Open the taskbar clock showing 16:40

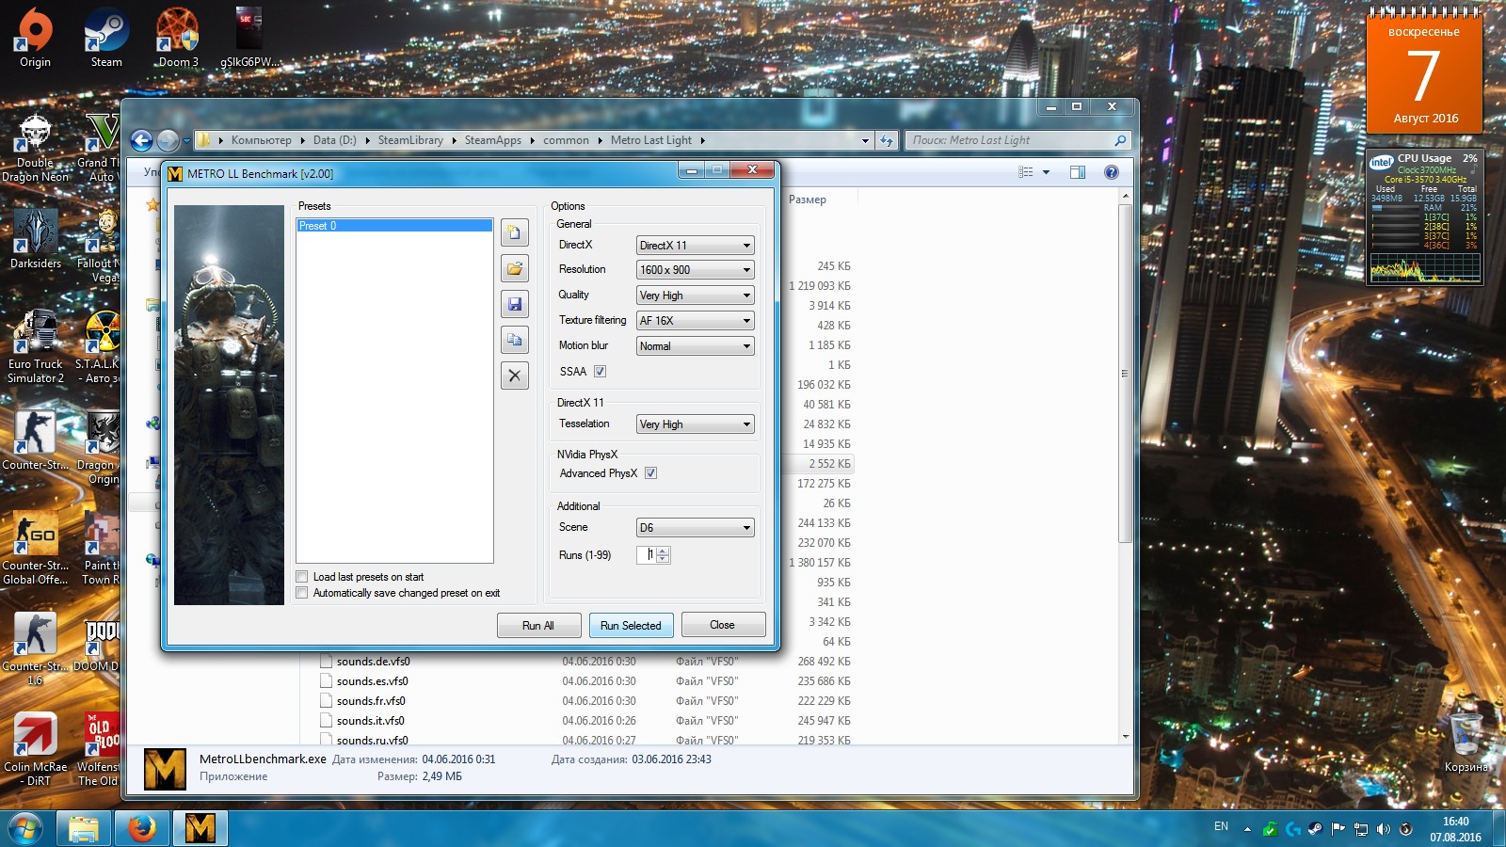1455,829
